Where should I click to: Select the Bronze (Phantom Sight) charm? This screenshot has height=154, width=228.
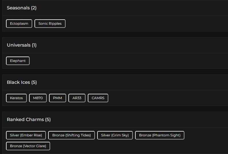point(160,135)
